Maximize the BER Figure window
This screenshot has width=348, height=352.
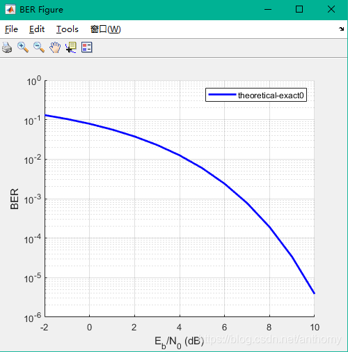[299, 10]
